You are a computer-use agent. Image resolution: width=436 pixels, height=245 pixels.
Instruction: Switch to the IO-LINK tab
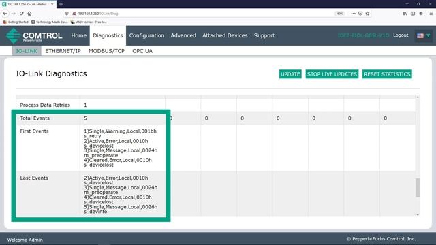pos(27,51)
